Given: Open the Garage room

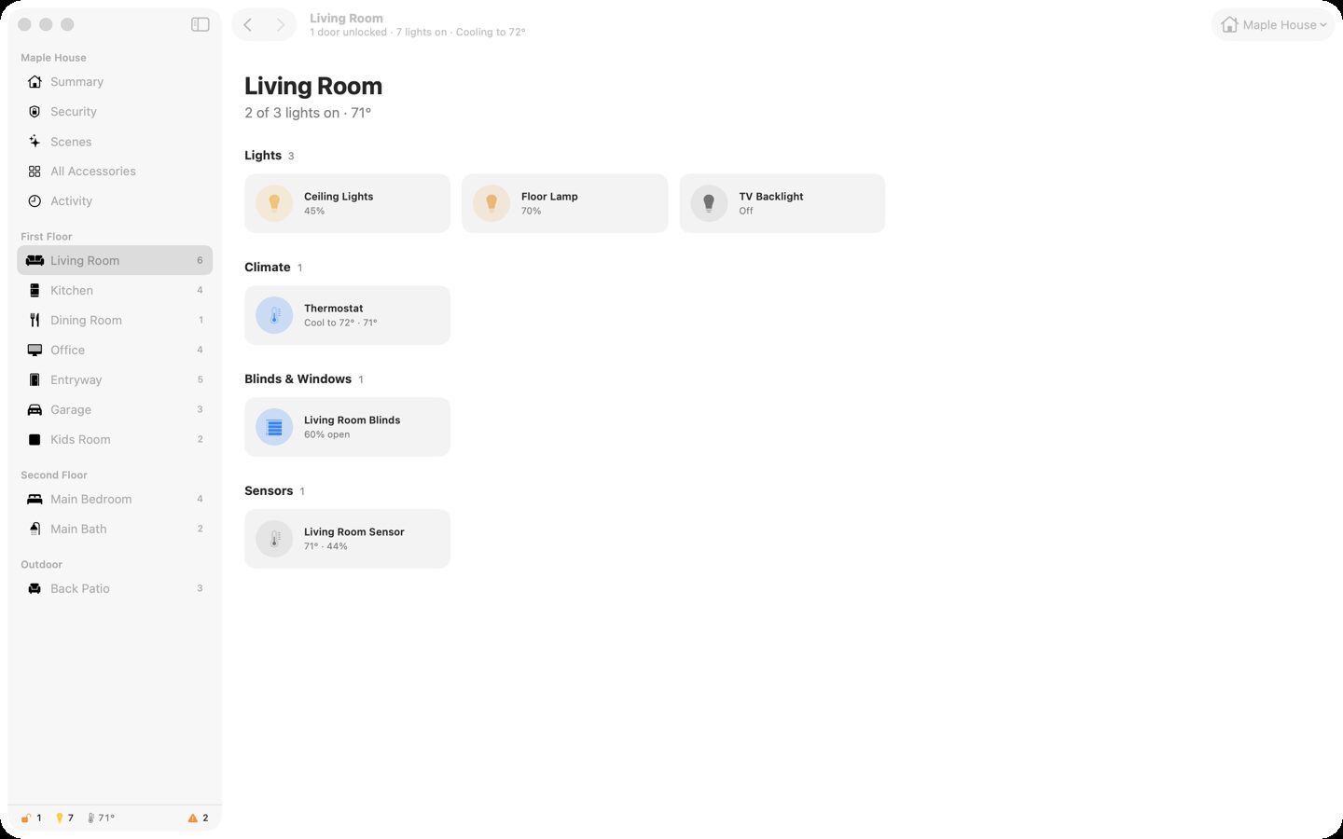Looking at the screenshot, I should [x=115, y=410].
